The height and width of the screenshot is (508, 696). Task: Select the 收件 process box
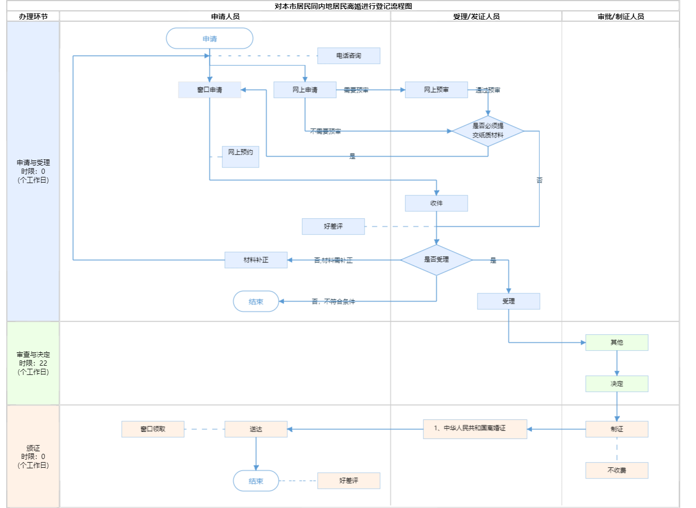click(436, 203)
